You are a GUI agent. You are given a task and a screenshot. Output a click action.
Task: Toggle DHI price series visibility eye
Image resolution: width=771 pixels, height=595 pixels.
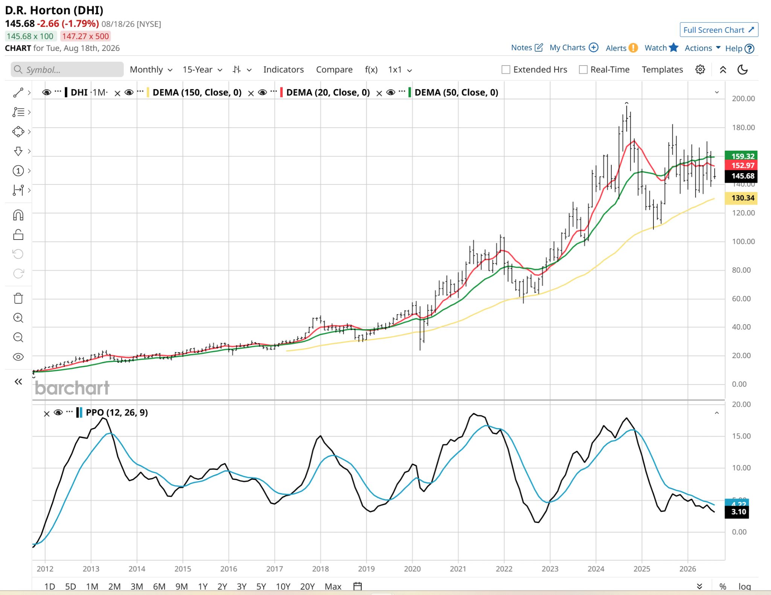pos(47,92)
